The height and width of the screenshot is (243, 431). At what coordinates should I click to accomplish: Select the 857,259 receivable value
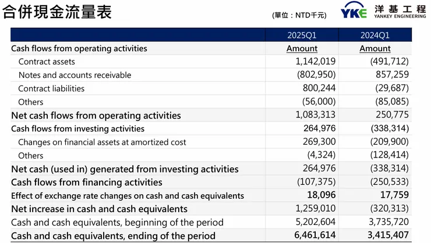[392, 74]
